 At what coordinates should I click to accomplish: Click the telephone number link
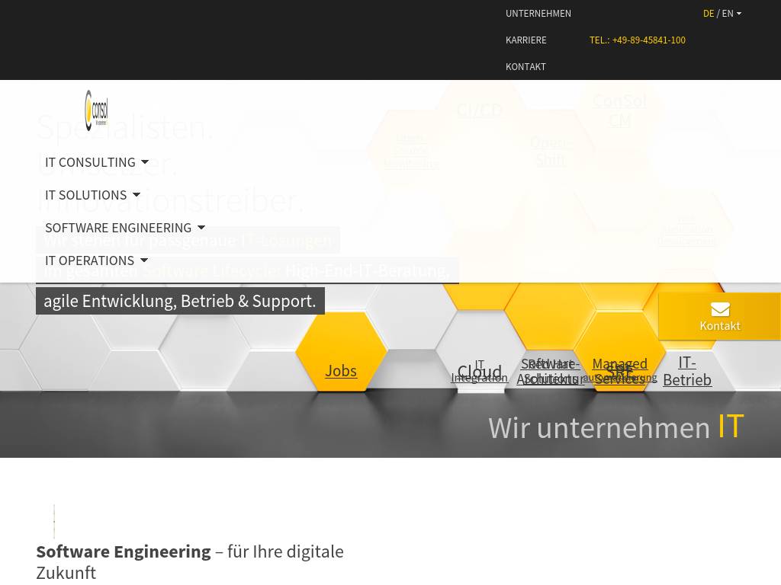(x=637, y=40)
